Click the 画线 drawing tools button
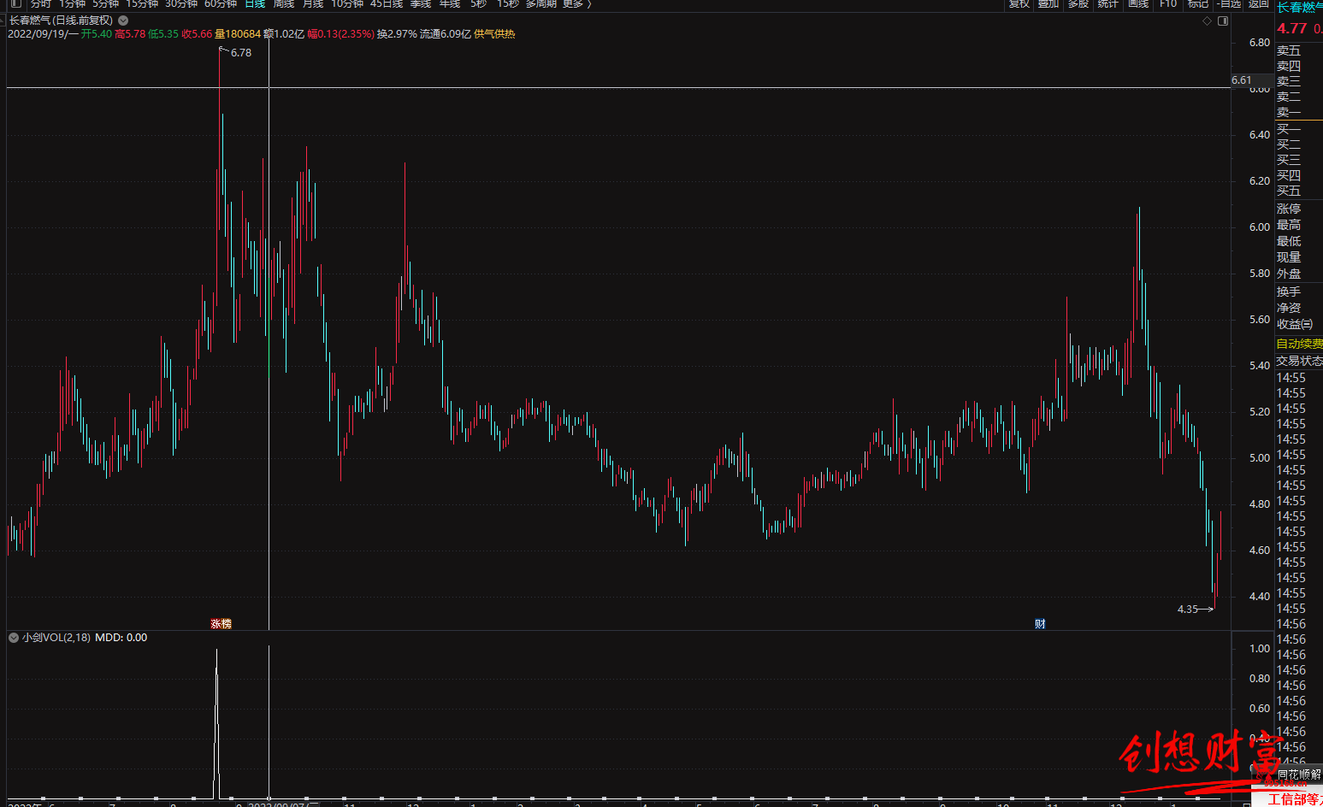Screen dimensions: 1323x807 [x=1138, y=4]
